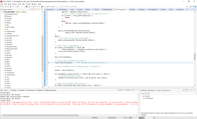The width and height of the screenshot is (197, 119).
Task: Open the Open Console dropdown arrow
Action: pyautogui.click(x=134, y=90)
